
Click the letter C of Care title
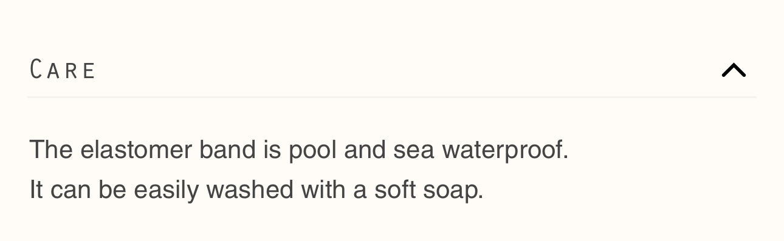pyautogui.click(x=36, y=70)
